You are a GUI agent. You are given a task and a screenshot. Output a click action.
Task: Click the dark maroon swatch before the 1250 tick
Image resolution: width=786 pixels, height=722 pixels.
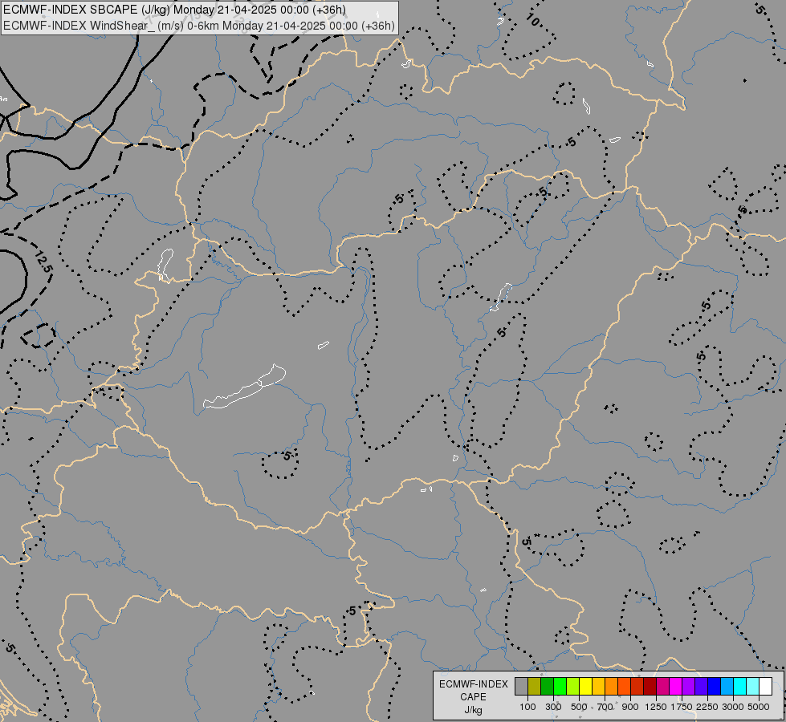650,686
